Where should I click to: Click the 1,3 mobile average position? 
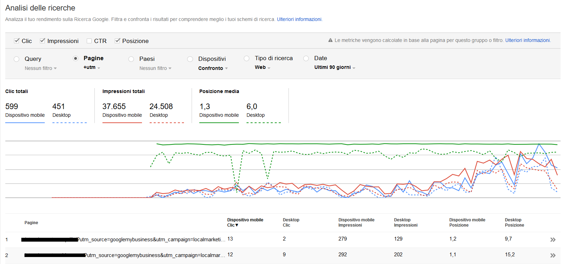pyautogui.click(x=205, y=106)
